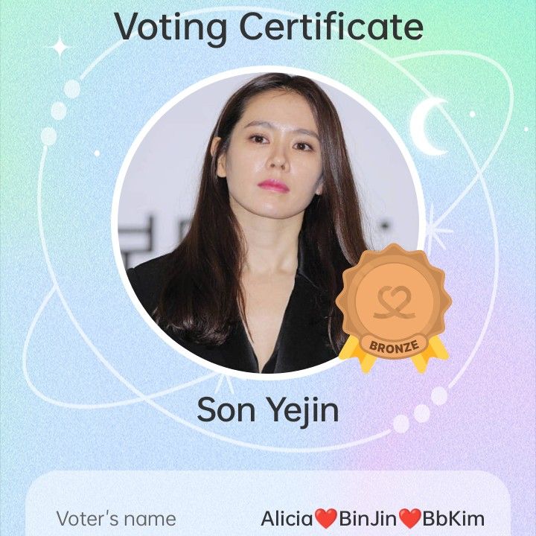Click the Alicia BinJin BbKim voter name
Viewport: 536px width, 536px height.
[373, 519]
